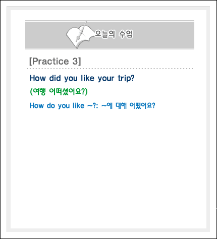
Task: Click the word 'like' in the light blue line
Action: pyautogui.click(x=78, y=105)
